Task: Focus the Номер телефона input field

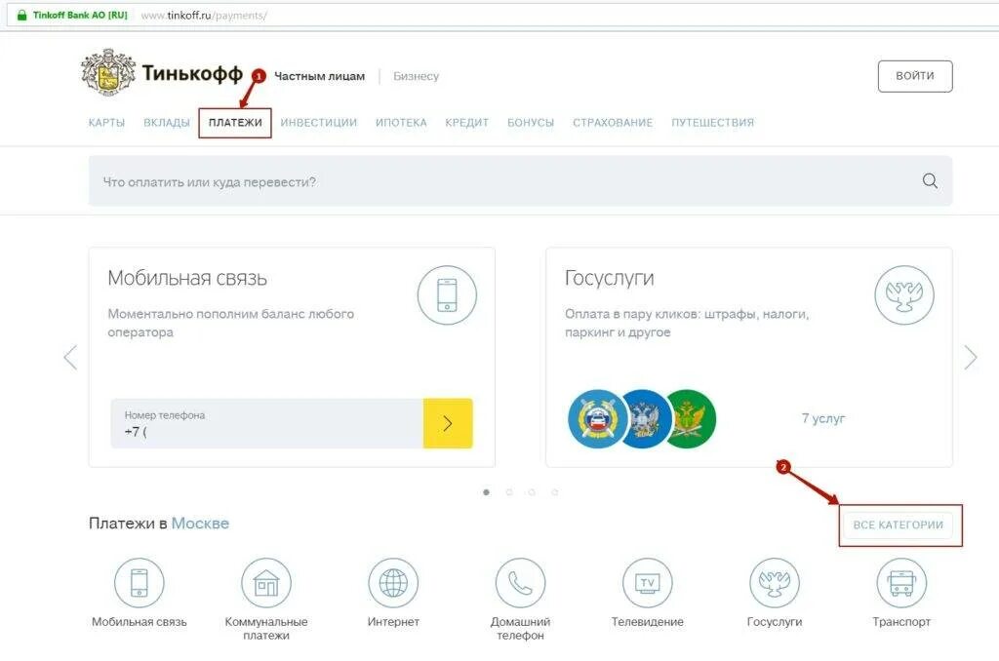Action: [267, 423]
